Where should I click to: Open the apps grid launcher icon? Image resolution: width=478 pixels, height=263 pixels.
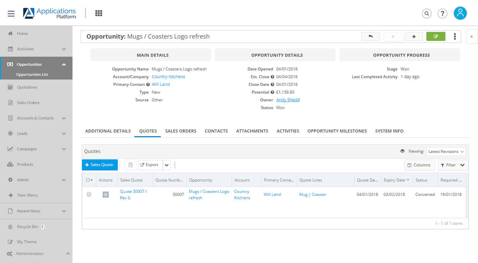click(x=99, y=13)
